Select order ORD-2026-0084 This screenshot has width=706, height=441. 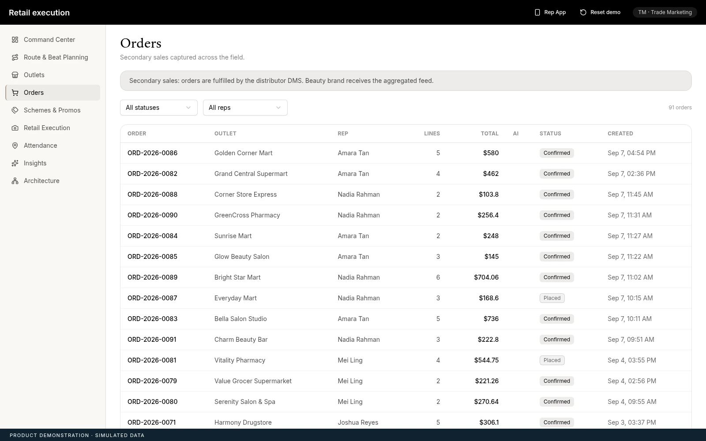152,236
